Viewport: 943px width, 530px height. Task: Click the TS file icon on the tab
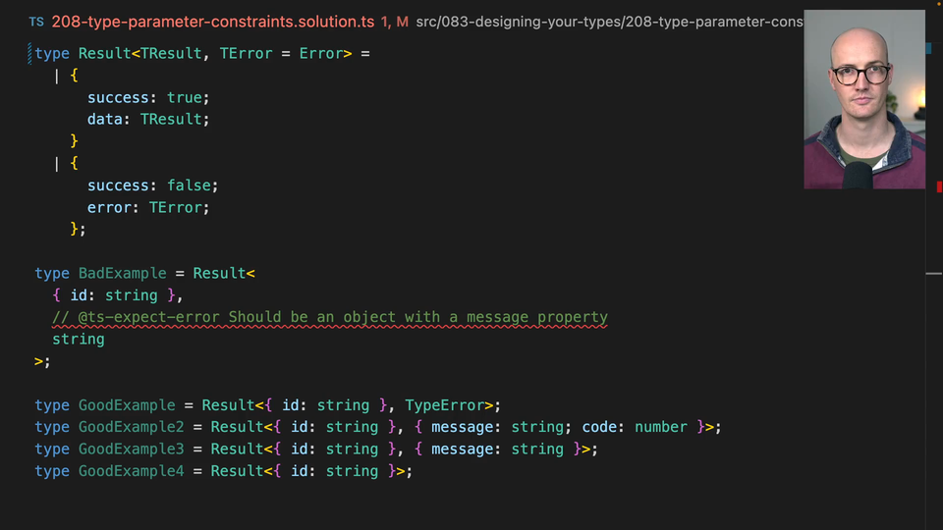[36, 22]
